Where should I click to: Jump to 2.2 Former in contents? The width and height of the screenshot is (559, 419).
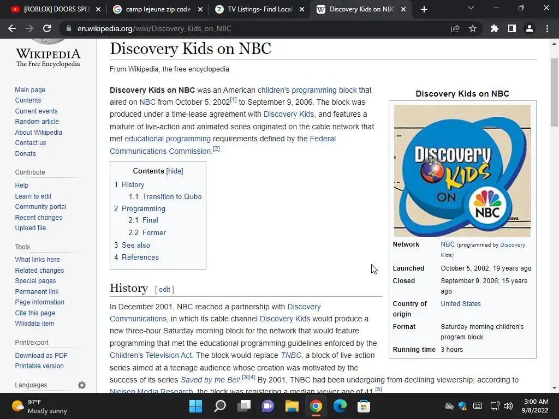point(147,232)
